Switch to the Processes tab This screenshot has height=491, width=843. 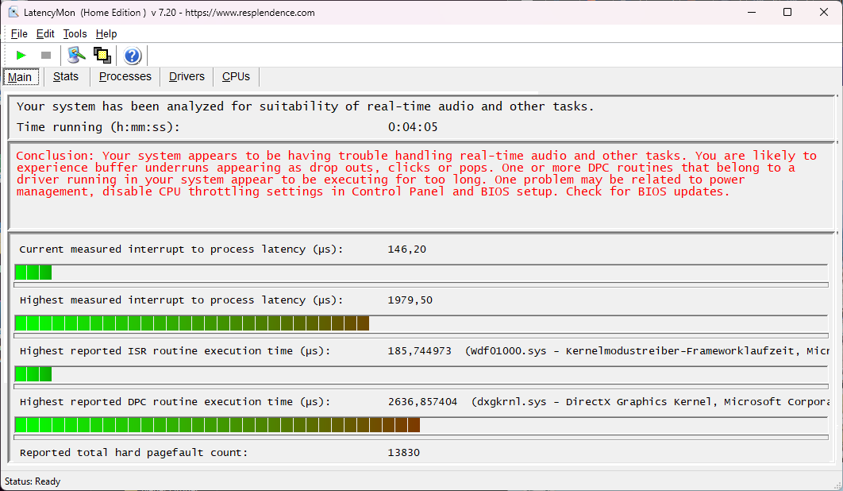[x=125, y=76]
